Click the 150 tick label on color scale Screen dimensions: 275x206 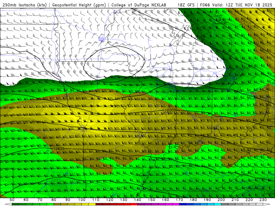152,200
